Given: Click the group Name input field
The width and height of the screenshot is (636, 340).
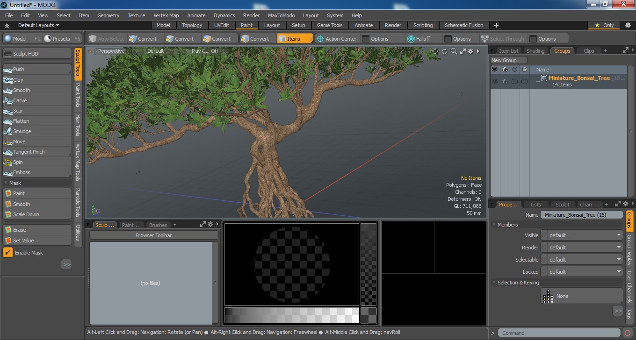Looking at the screenshot, I should (x=582, y=215).
